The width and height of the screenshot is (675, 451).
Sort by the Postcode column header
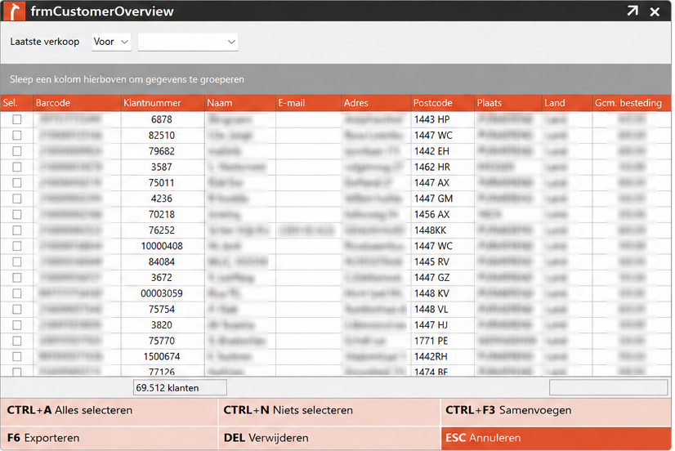click(x=443, y=103)
